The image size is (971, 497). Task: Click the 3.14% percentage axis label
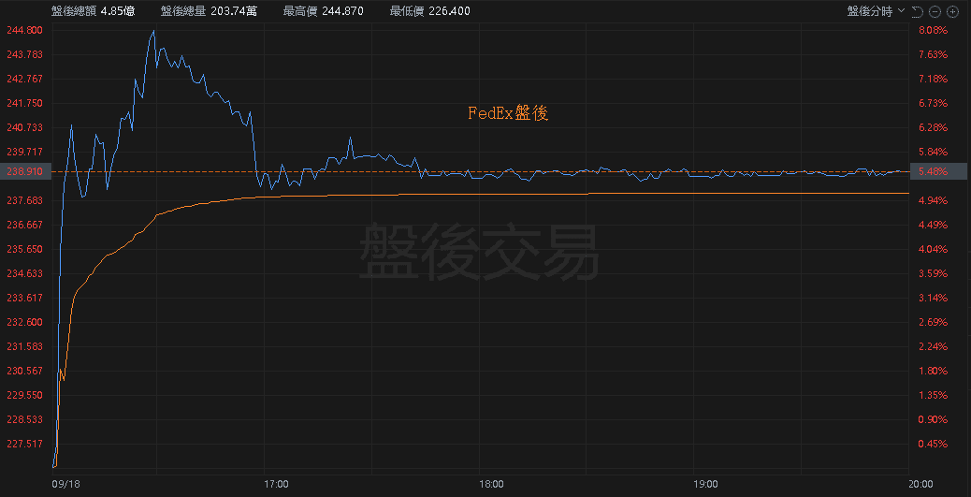pos(934,298)
